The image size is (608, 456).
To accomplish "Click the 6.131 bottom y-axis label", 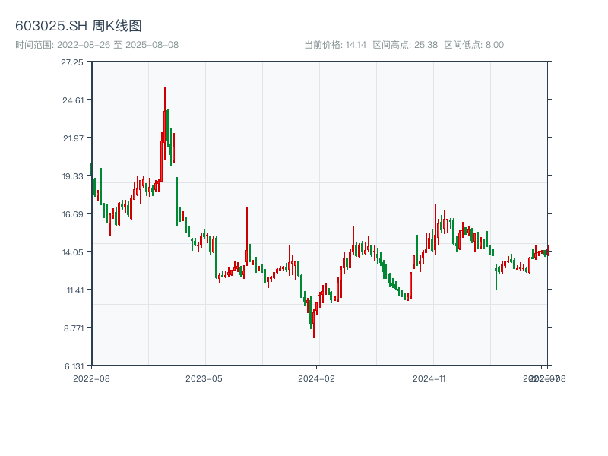I will pyautogui.click(x=74, y=366).
